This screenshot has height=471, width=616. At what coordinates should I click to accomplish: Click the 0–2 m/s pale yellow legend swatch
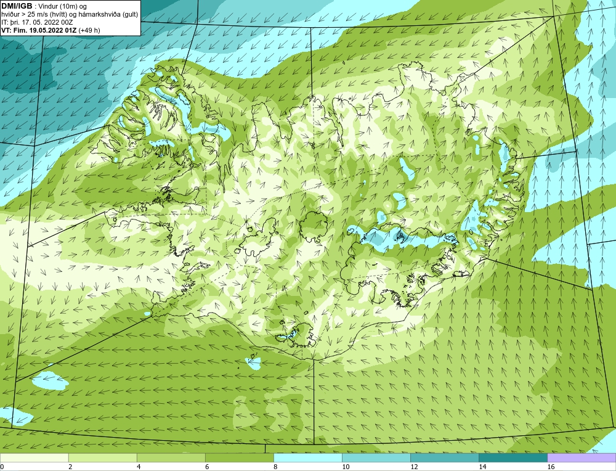[x=34, y=457]
